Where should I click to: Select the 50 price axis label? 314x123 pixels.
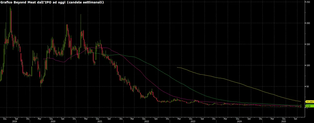308,86
